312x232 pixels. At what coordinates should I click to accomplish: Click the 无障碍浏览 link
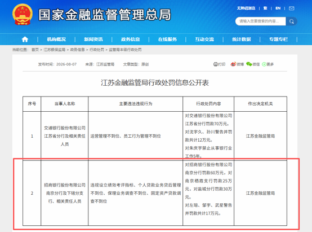(x=246, y=8)
